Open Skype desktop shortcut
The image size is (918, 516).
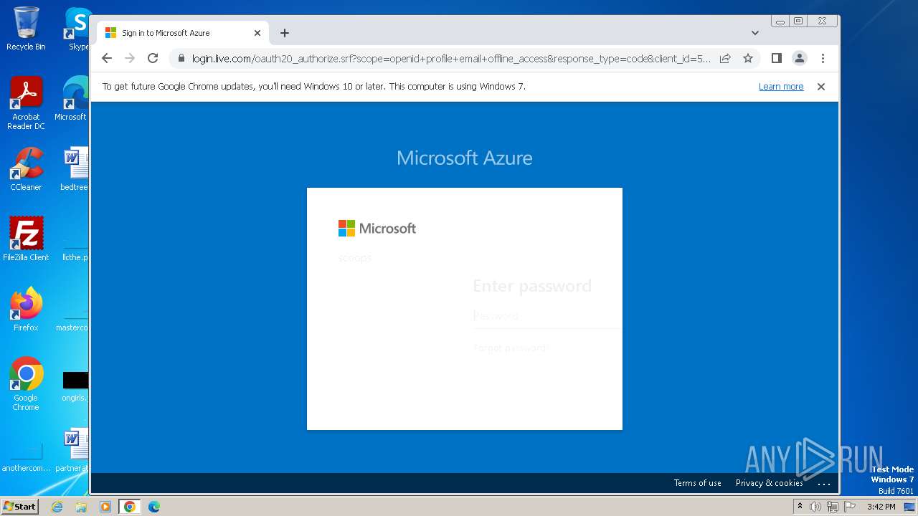[77, 29]
